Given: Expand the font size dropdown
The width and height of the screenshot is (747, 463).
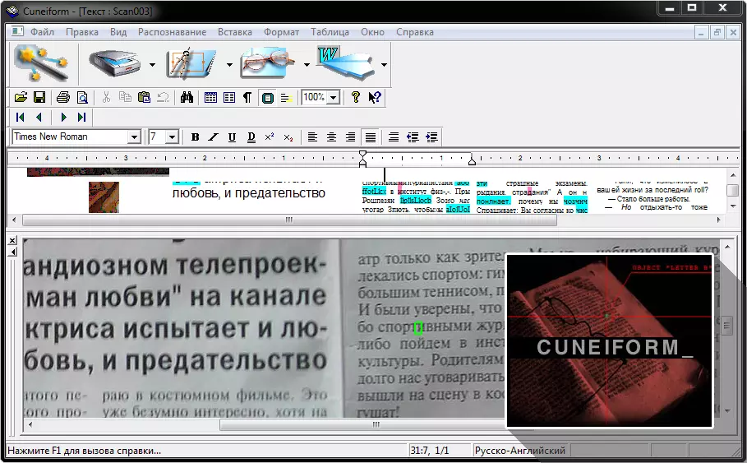Looking at the screenshot, I should 172,137.
